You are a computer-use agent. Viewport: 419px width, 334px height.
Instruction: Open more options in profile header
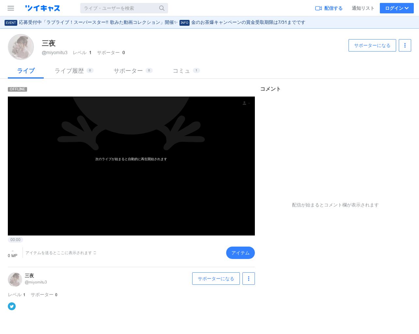pos(405,45)
